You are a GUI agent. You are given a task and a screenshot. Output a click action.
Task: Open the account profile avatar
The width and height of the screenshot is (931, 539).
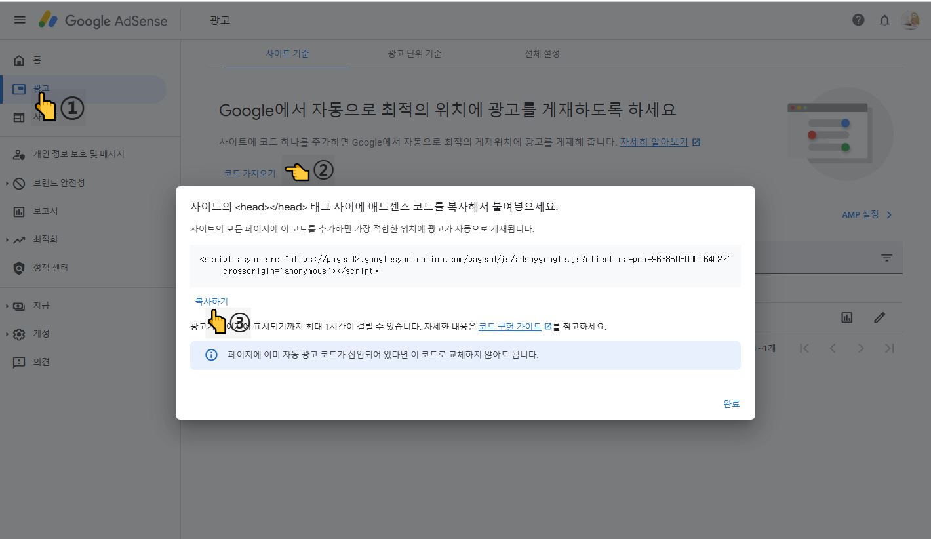pyautogui.click(x=911, y=20)
